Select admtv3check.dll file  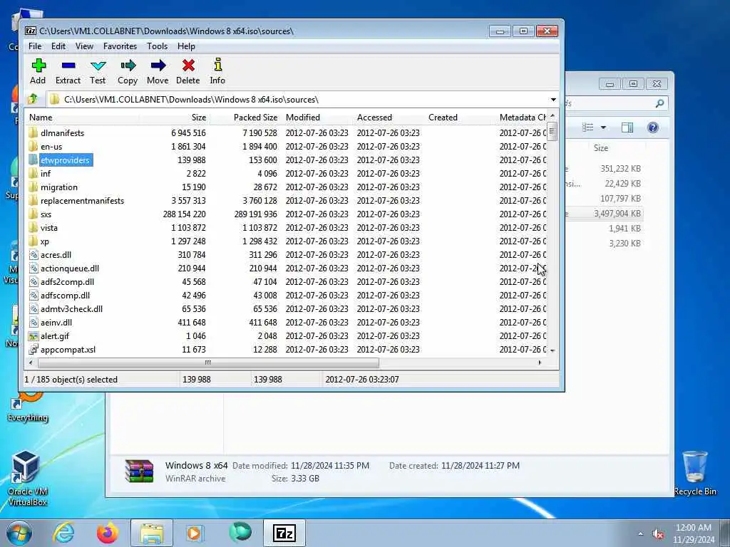(x=71, y=309)
